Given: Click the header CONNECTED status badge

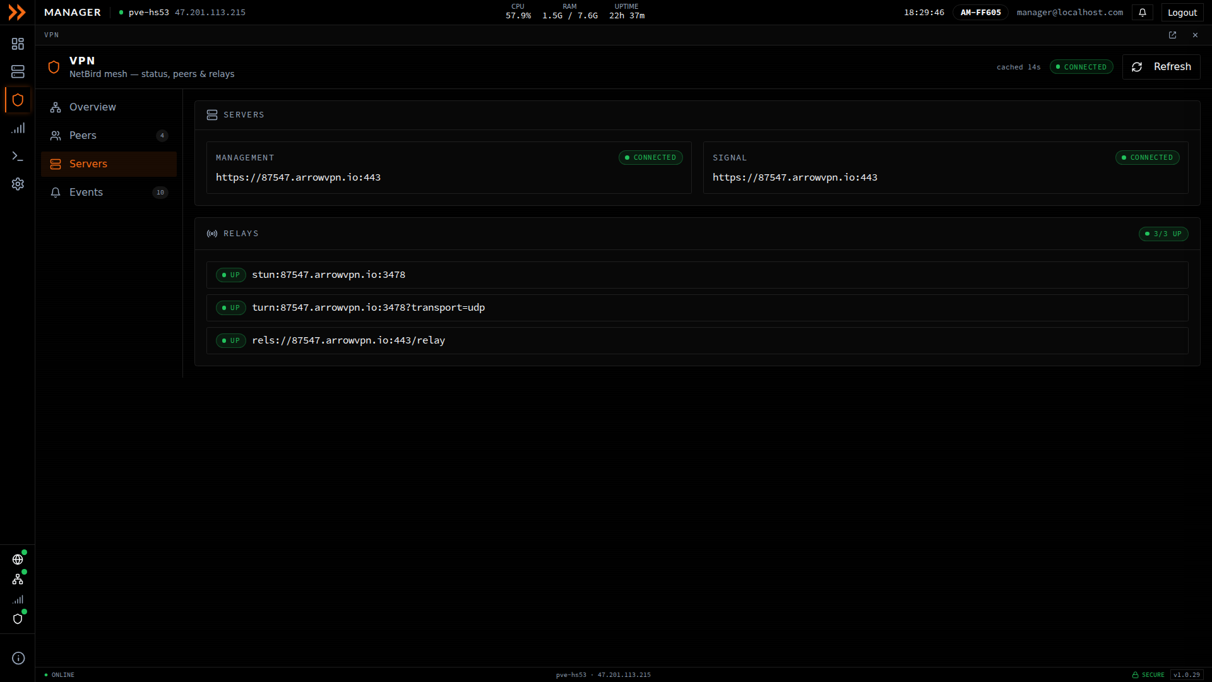Looking at the screenshot, I should tap(1081, 67).
